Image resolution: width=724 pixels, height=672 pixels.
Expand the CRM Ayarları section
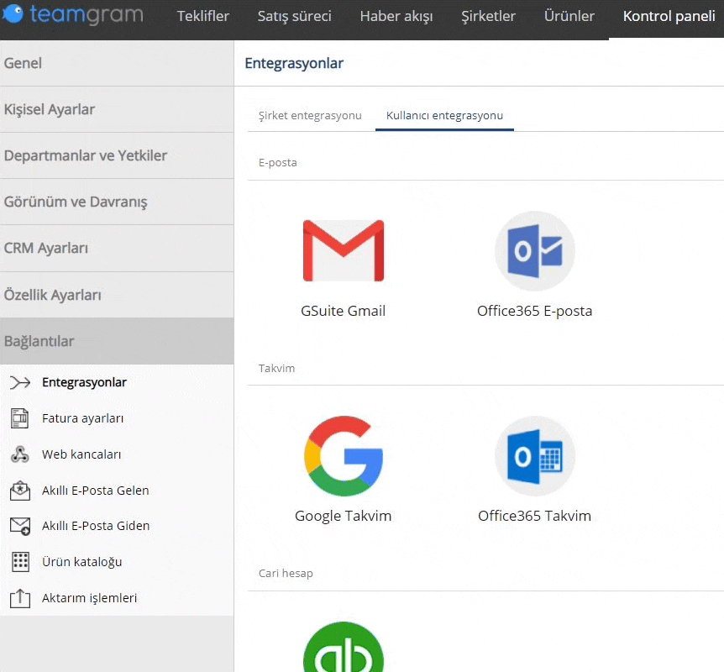pyautogui.click(x=117, y=249)
